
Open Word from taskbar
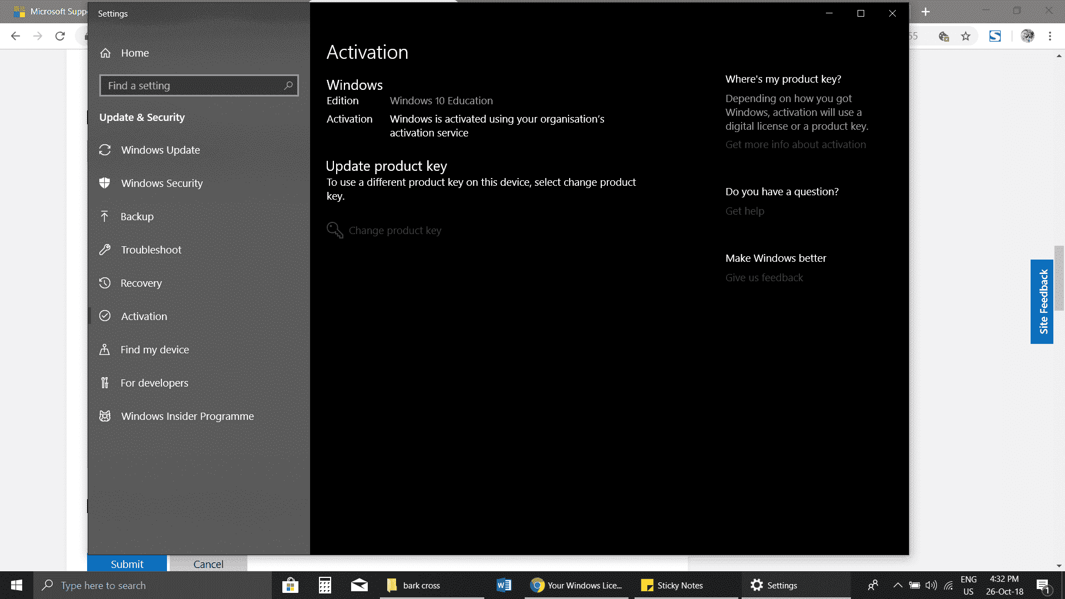click(504, 585)
